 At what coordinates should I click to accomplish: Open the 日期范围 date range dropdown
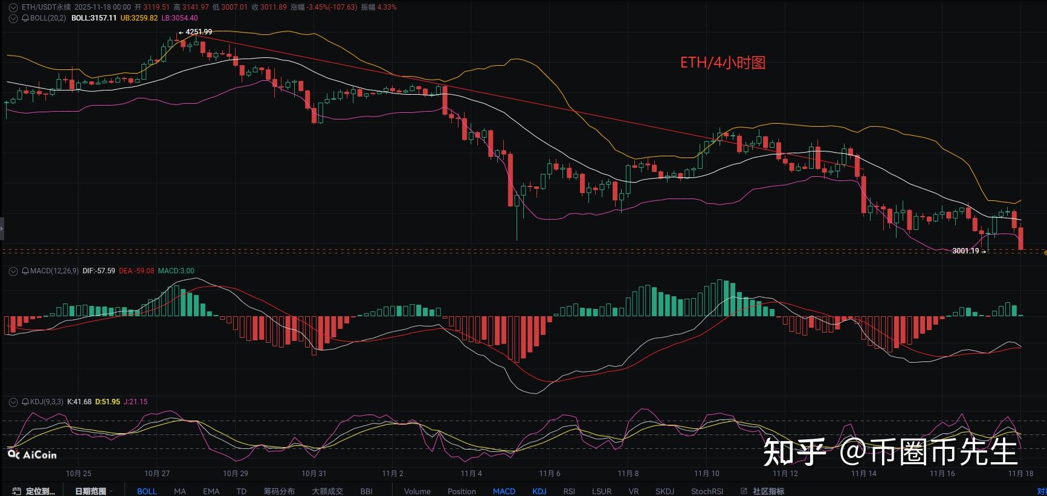[91, 491]
